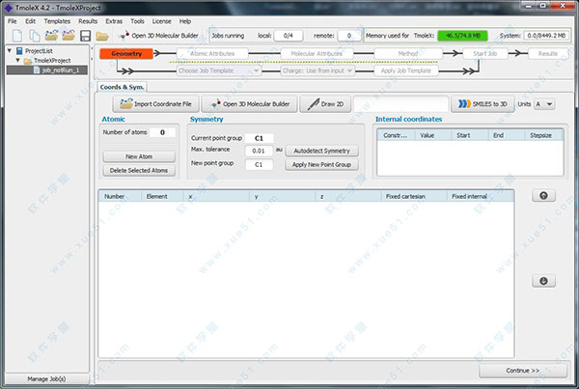Open the Edit menu

(30, 21)
